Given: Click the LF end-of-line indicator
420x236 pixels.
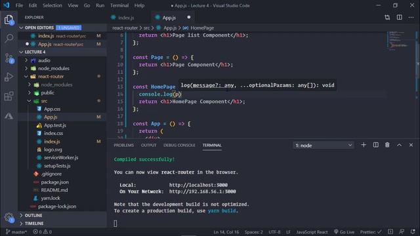Looking at the screenshot, I should (x=288, y=232).
